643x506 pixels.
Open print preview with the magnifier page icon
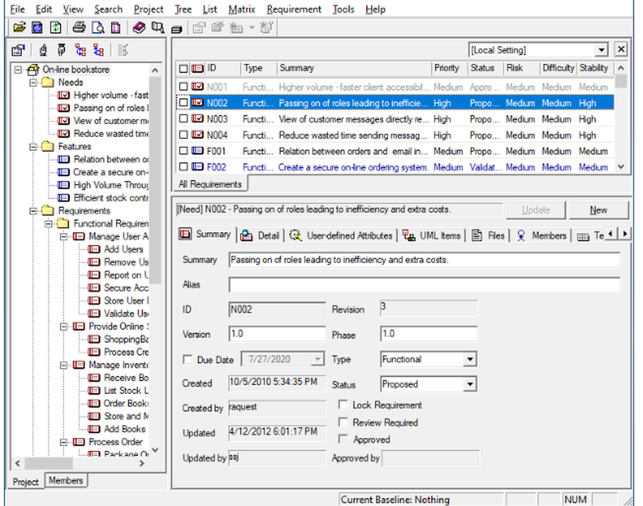[97, 28]
